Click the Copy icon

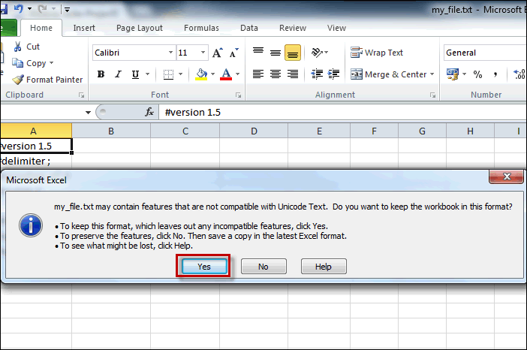(17, 63)
